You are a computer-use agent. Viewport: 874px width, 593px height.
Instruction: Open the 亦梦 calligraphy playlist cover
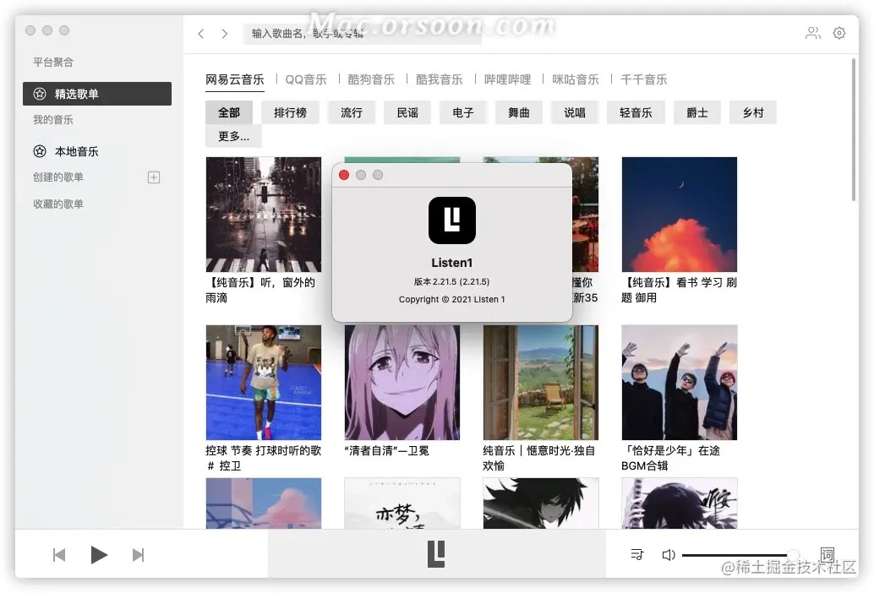coord(402,503)
